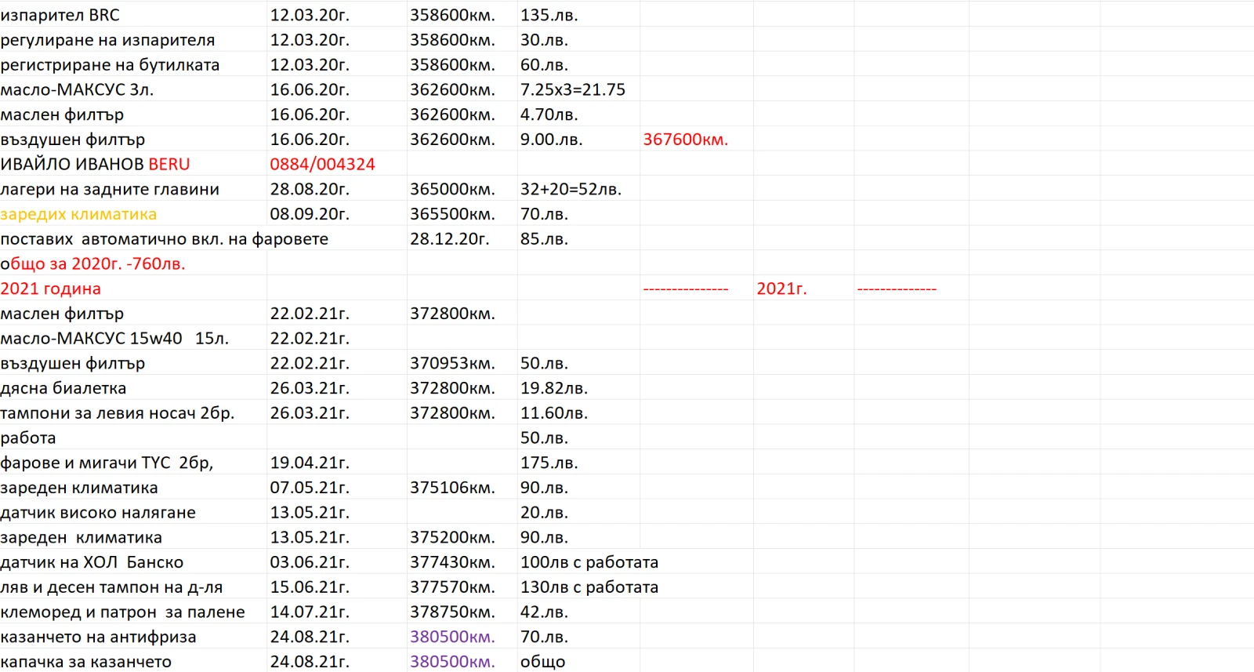1254x672 pixels.
Task: Click the "масло-МАКСУС 15w40 15л." cell
Action: point(114,339)
